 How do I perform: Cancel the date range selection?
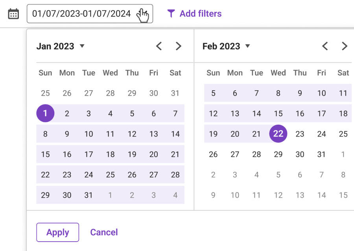click(104, 232)
